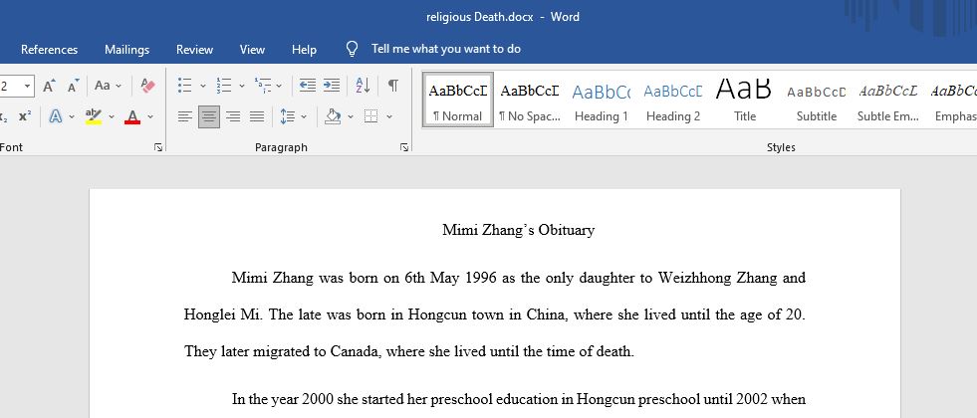977x418 pixels.
Task: Apply red font color
Action: coord(132,116)
